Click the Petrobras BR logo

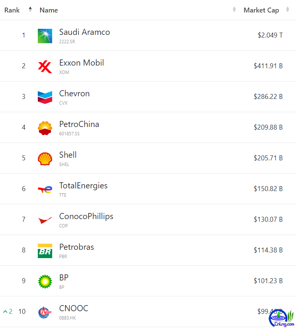point(45,251)
